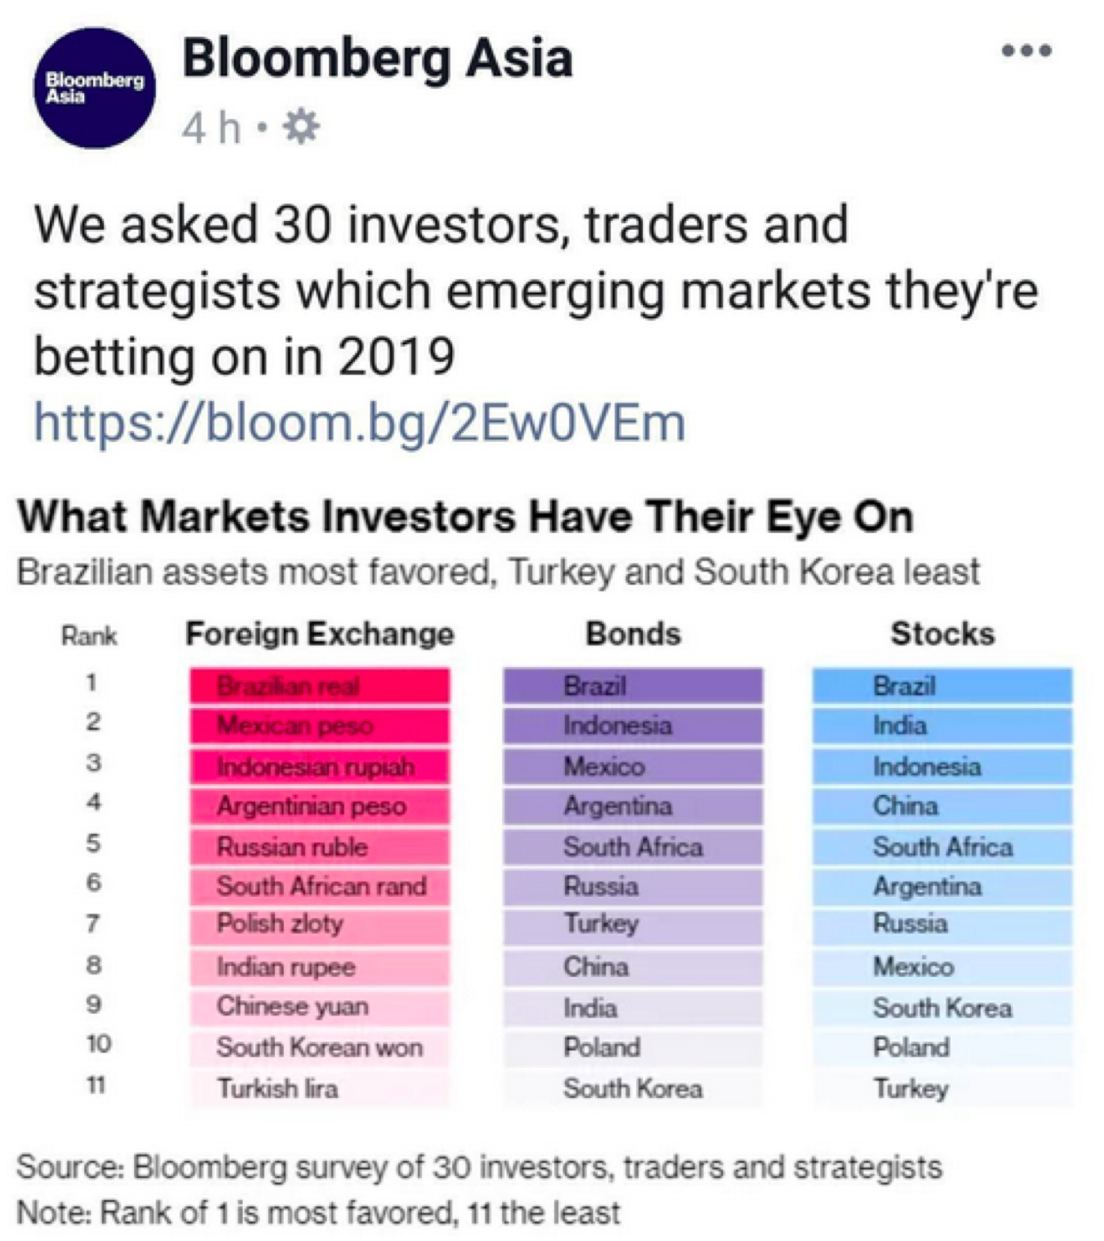Image resolution: width=1104 pixels, height=1241 pixels.
Task: Click the Turkey cell in Bonds column
Action: 633,923
